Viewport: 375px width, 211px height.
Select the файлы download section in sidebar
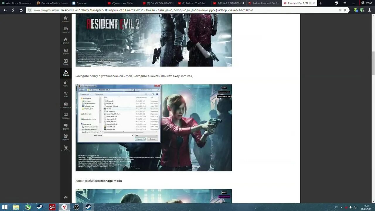(x=66, y=73)
